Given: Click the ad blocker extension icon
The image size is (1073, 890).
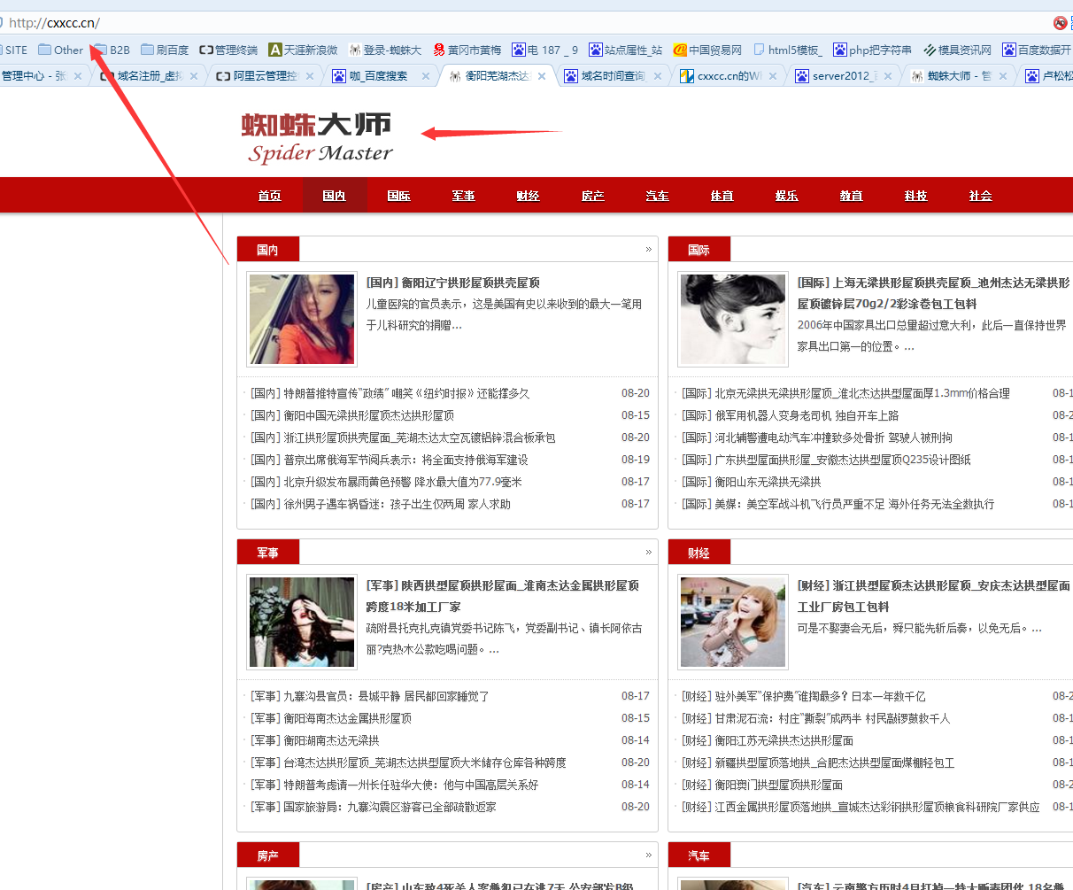Looking at the screenshot, I should [1060, 23].
